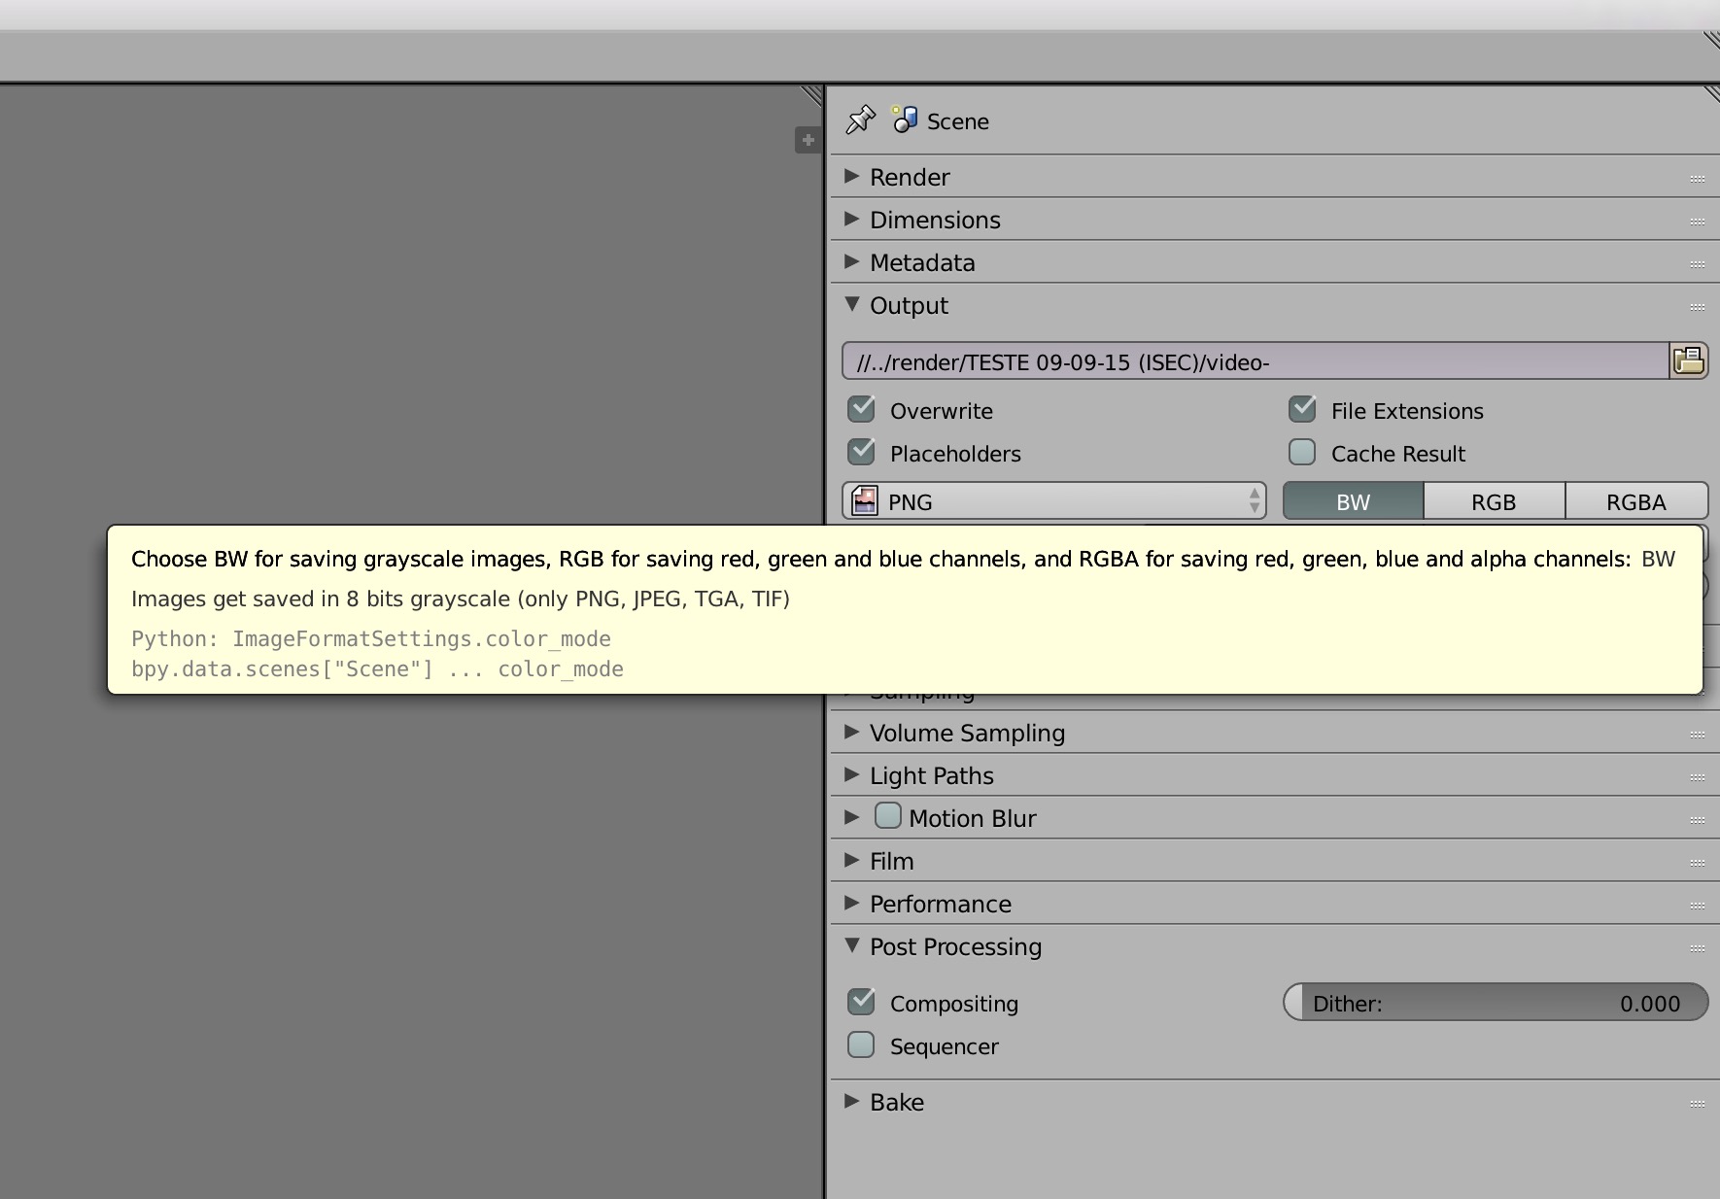
Task: Expand the Film panel
Action: point(852,860)
